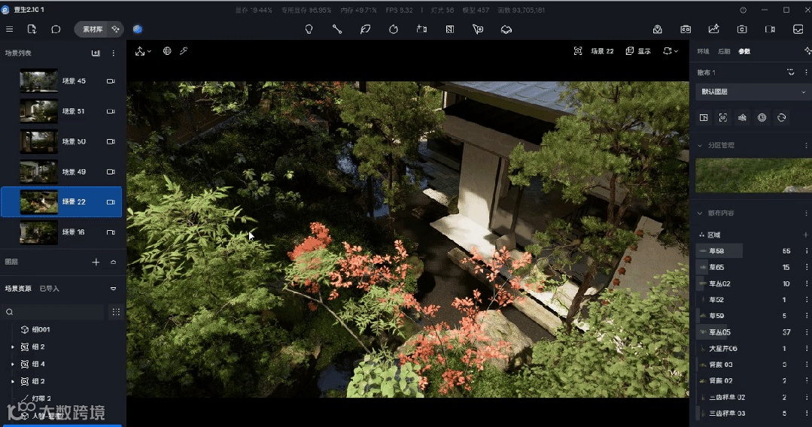The image size is (812, 427).
Task: Select the material section tool
Action: [449, 29]
